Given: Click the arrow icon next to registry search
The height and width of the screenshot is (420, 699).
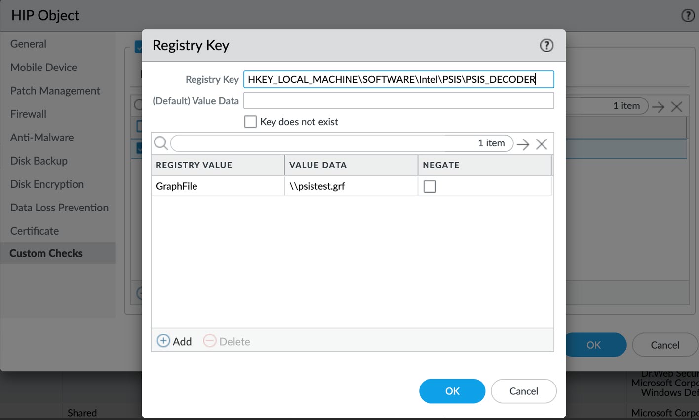Looking at the screenshot, I should pos(523,144).
